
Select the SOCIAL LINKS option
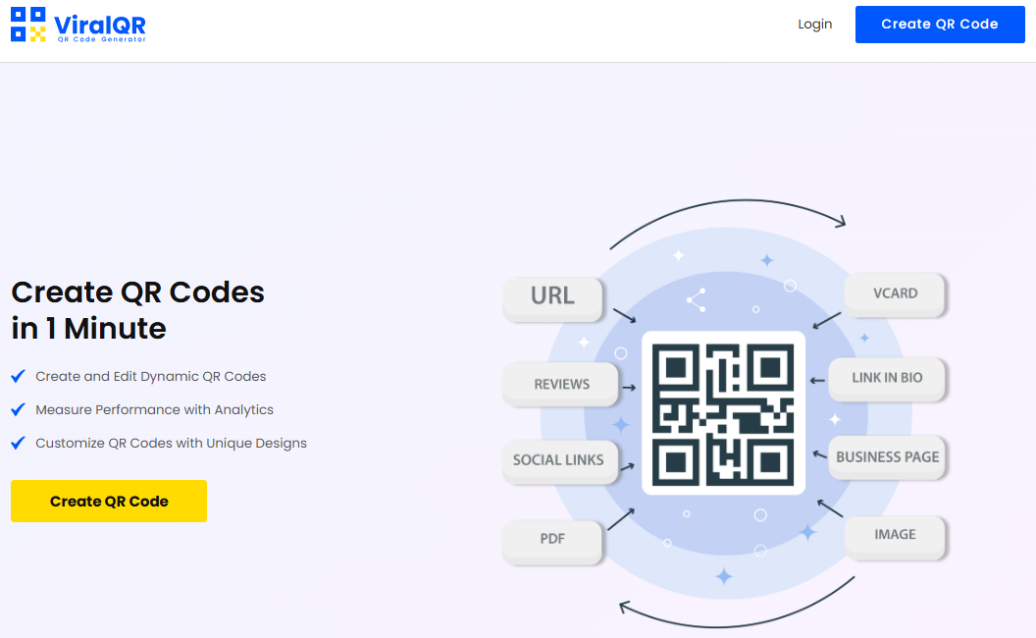[x=558, y=459]
